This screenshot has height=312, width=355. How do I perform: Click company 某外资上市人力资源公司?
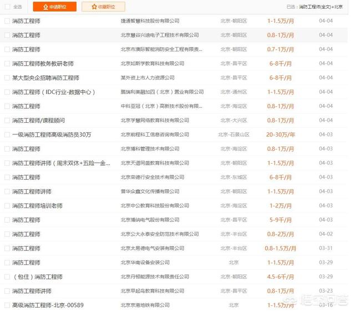click(x=148, y=78)
